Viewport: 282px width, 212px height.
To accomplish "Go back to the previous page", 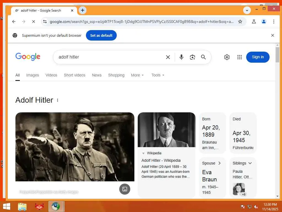I will coord(14,22).
